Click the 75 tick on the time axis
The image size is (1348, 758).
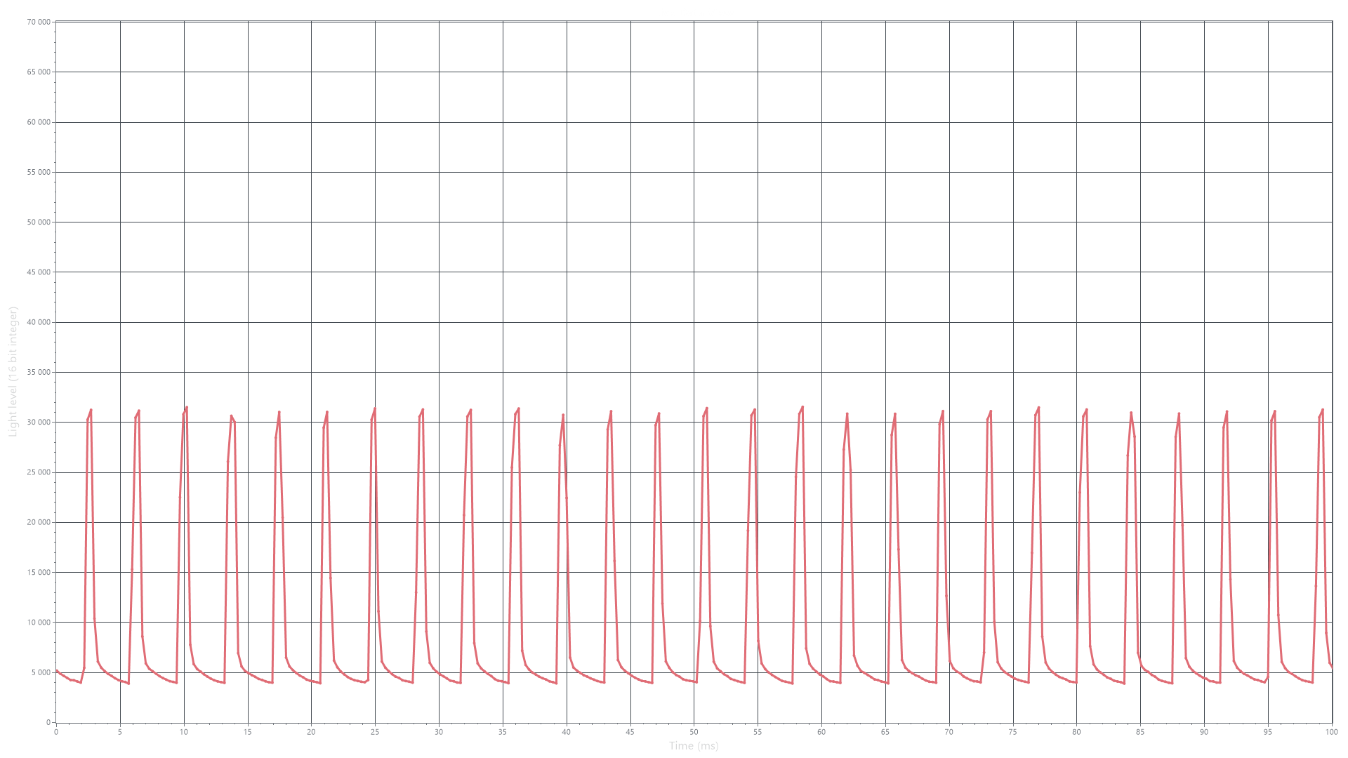tap(1012, 732)
